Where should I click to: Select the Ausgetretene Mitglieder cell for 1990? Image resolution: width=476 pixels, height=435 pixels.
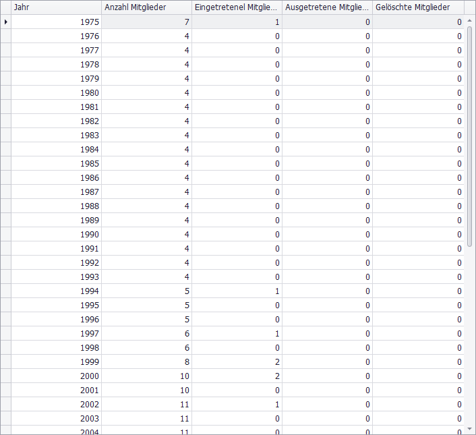pyautogui.click(x=327, y=235)
